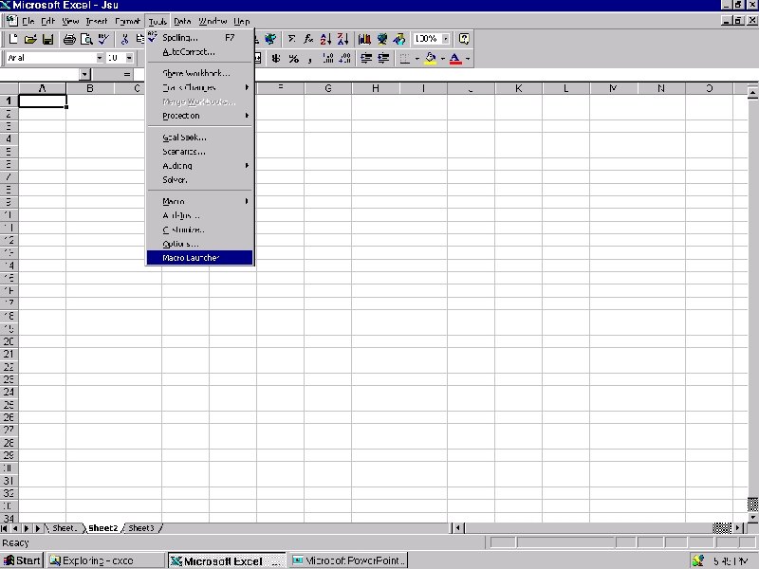Viewport: 759px width, 569px height.
Task: Click the Drawing toolbar icon
Action: click(x=399, y=39)
